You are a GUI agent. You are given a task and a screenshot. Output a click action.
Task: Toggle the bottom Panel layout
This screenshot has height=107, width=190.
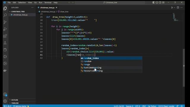[x=157, y=2]
